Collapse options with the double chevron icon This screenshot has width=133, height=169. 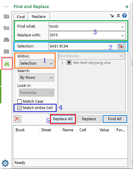[118, 15]
